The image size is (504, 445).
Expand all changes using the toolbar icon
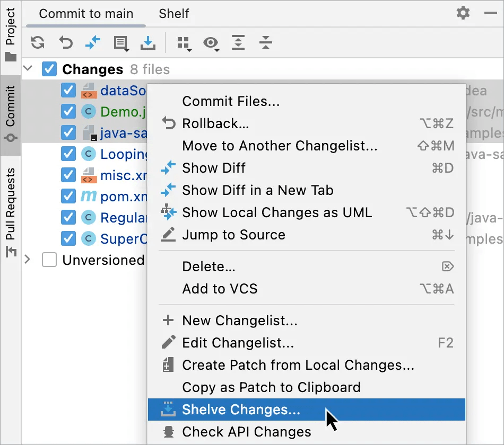[x=238, y=43]
